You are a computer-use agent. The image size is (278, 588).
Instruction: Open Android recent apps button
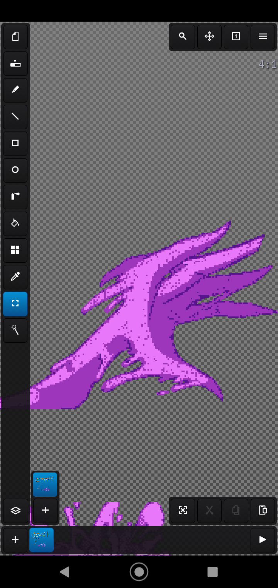coord(212,572)
